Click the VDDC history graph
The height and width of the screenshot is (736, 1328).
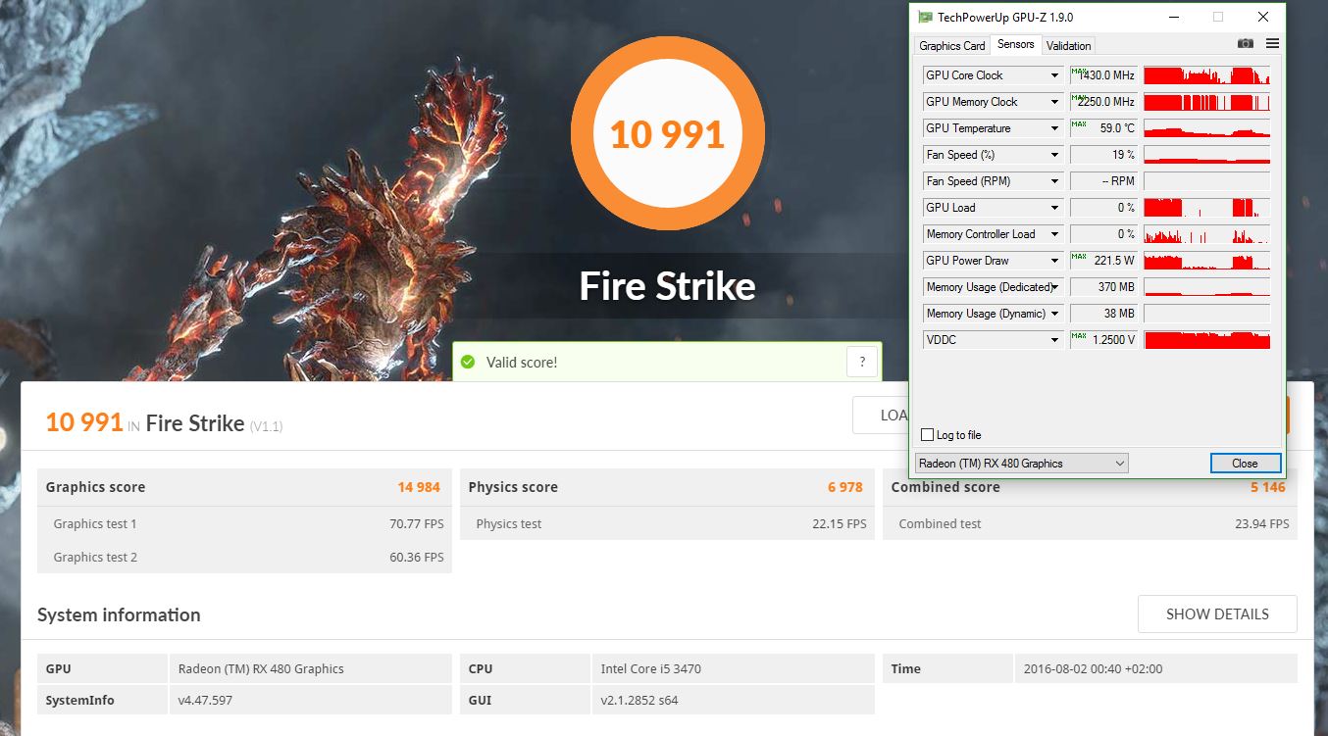click(1206, 340)
